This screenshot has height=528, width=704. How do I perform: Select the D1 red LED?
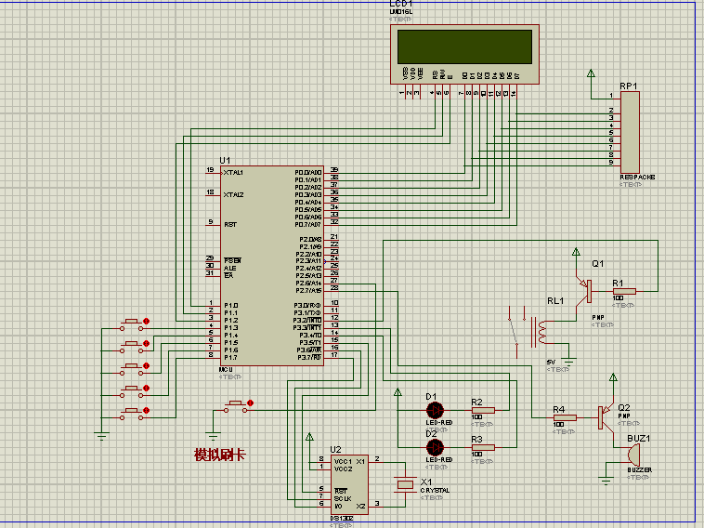pyautogui.click(x=434, y=409)
